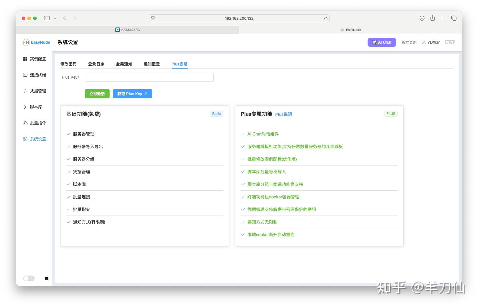The height and width of the screenshot is (307, 478).
Task: Toggle dark mode switch at bottom of sidebar
Action: tap(28, 278)
